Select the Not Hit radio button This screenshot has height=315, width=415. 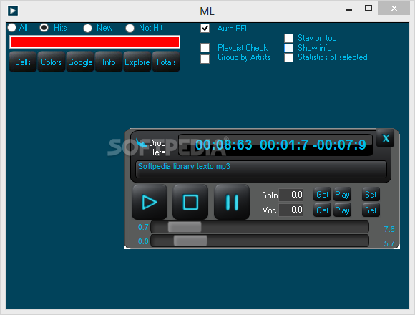pyautogui.click(x=130, y=28)
